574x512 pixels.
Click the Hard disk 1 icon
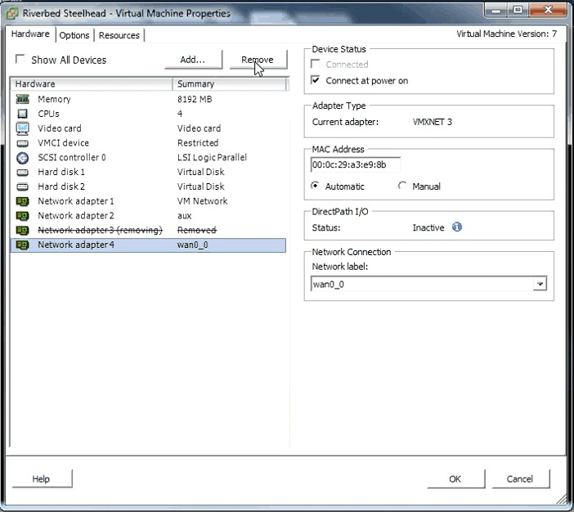(22, 173)
